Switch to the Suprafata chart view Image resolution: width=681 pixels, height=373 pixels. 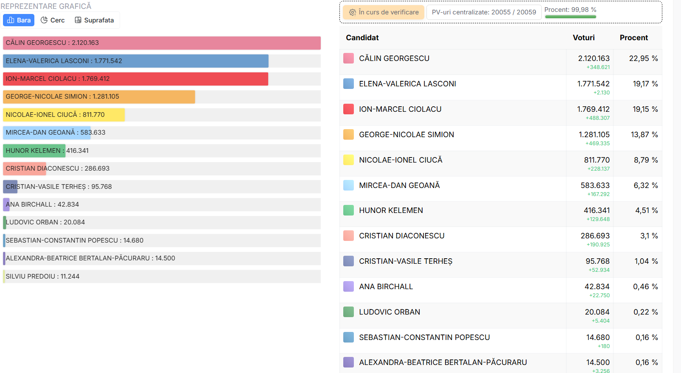coord(94,20)
